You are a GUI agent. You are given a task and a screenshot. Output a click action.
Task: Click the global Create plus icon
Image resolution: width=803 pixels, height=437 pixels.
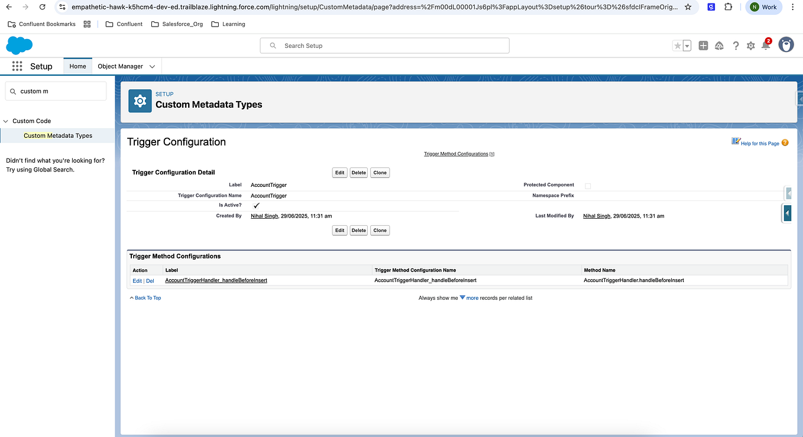tap(703, 46)
